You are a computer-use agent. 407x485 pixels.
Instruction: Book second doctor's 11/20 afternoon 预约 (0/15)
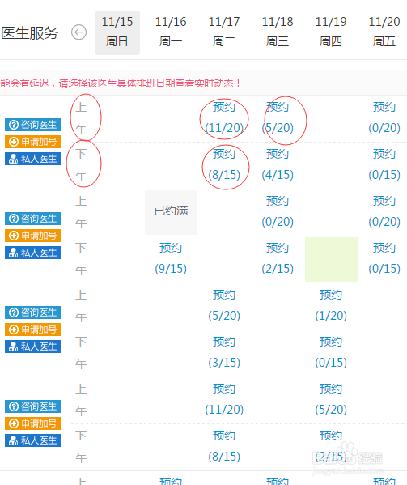[384, 258]
